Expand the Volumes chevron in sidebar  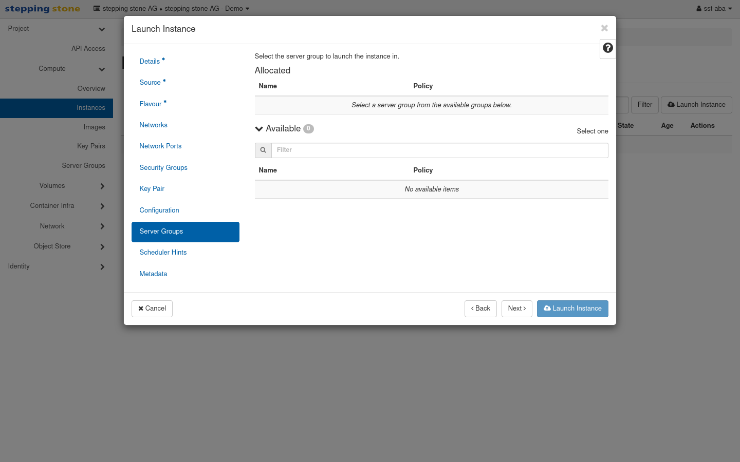tap(102, 186)
